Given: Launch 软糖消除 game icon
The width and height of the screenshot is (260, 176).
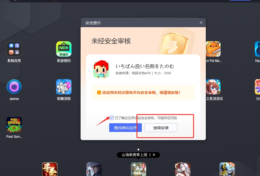Looking at the screenshot, I should tap(64, 87).
